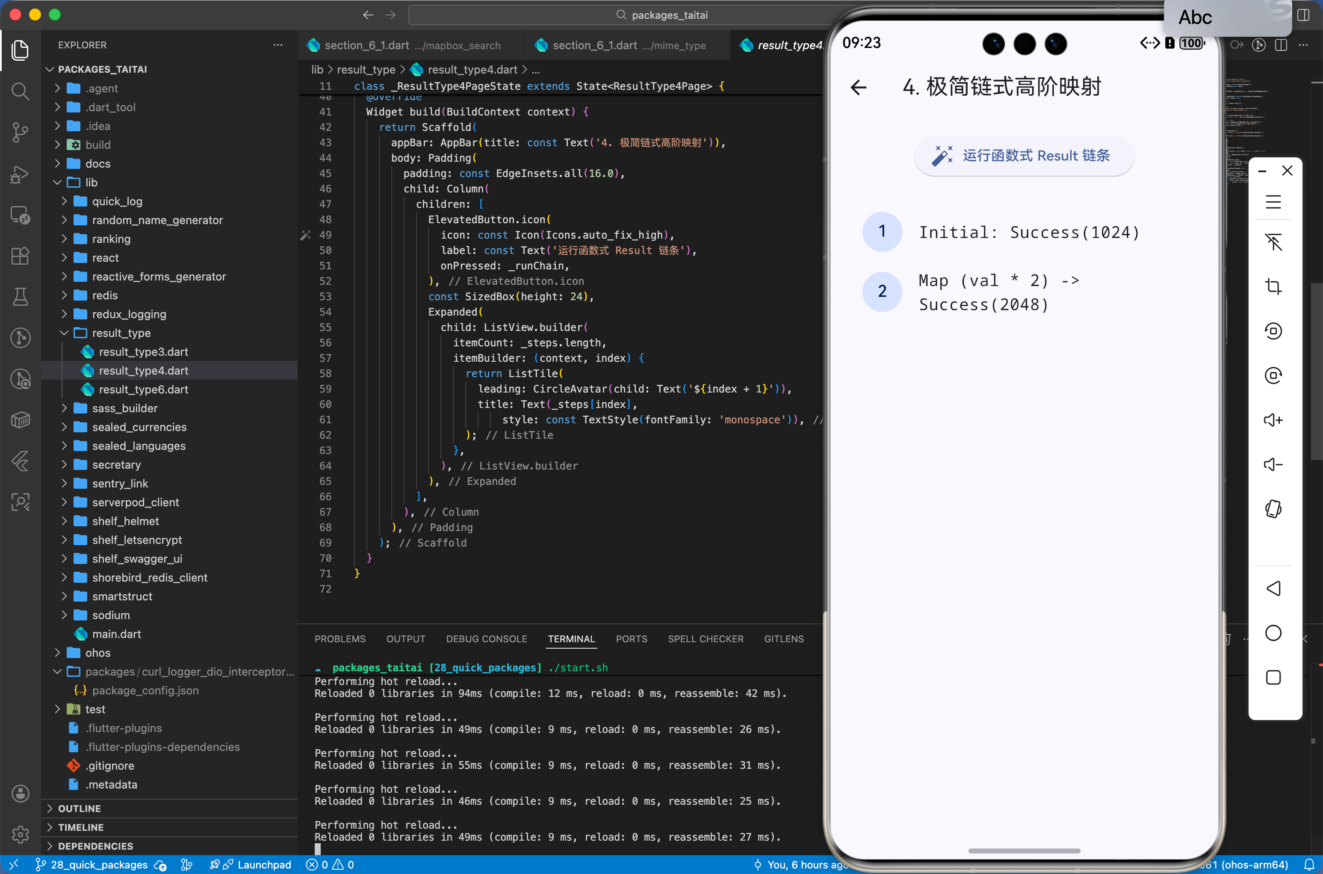Toggle the notifications bell in status bar
This screenshot has width=1323, height=874.
pos(1308,865)
